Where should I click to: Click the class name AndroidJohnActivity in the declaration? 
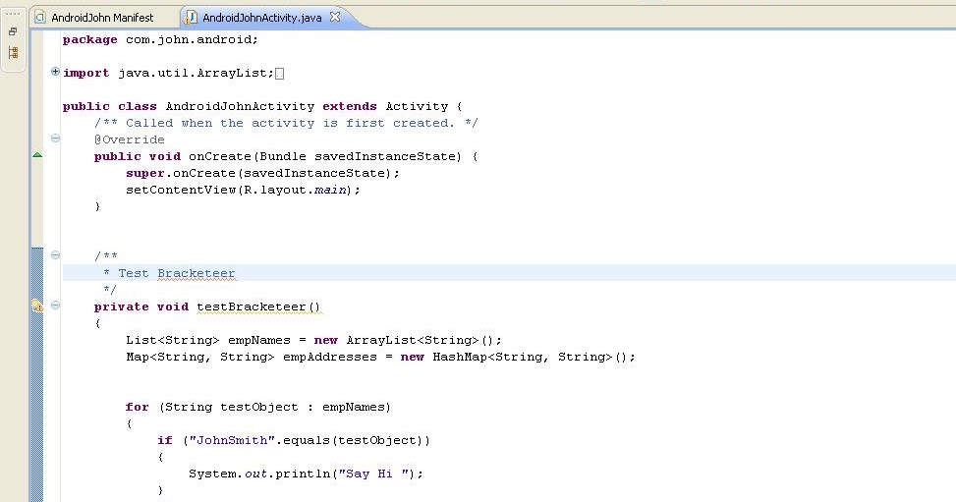pyautogui.click(x=240, y=106)
